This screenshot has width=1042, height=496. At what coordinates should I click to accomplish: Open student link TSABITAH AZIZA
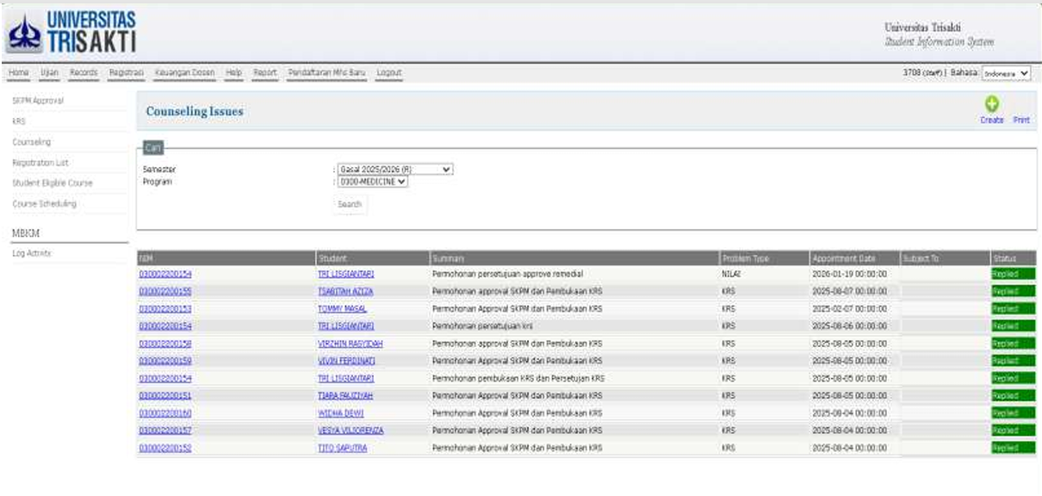[345, 292]
